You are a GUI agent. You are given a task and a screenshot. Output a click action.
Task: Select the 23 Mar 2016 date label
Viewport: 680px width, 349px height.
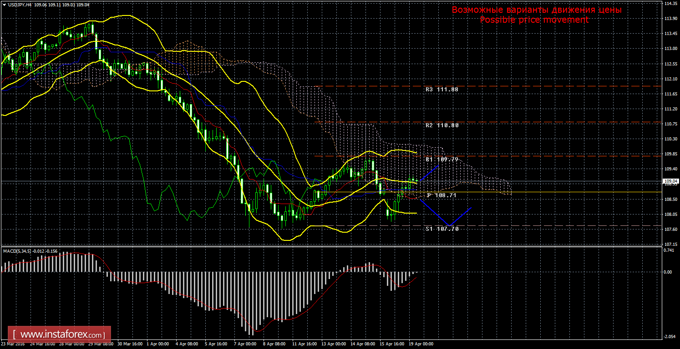tap(13, 344)
